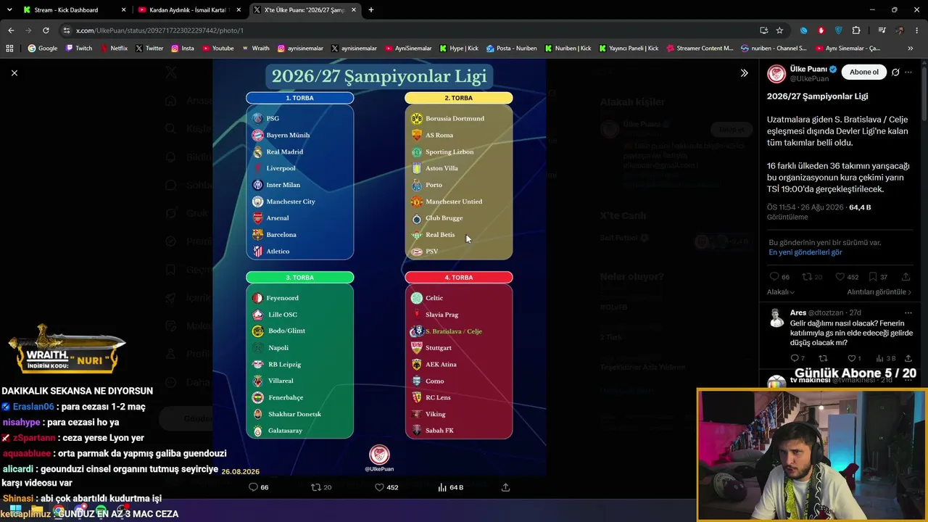This screenshot has height=522, width=928.
Task: Bookmark this page with the star icon
Action: click(x=779, y=30)
